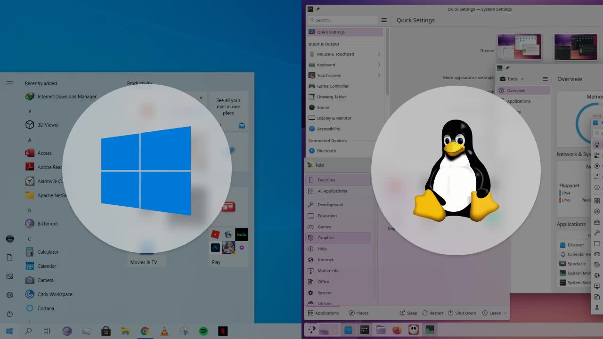The width and height of the screenshot is (603, 339).
Task: Open the System Settings hamburger menu
Action: pyautogui.click(x=384, y=20)
